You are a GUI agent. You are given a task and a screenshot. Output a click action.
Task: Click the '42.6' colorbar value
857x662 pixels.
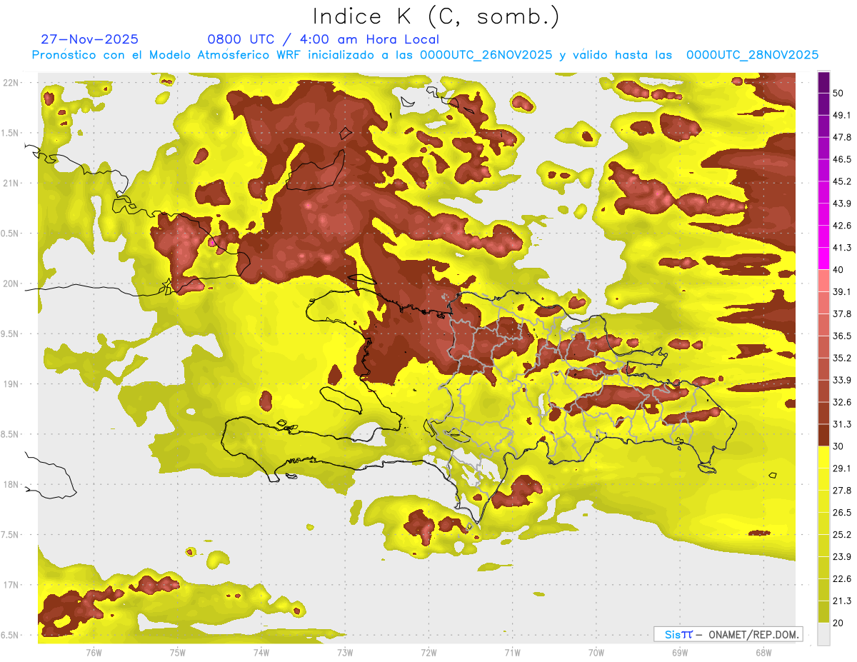click(x=842, y=226)
